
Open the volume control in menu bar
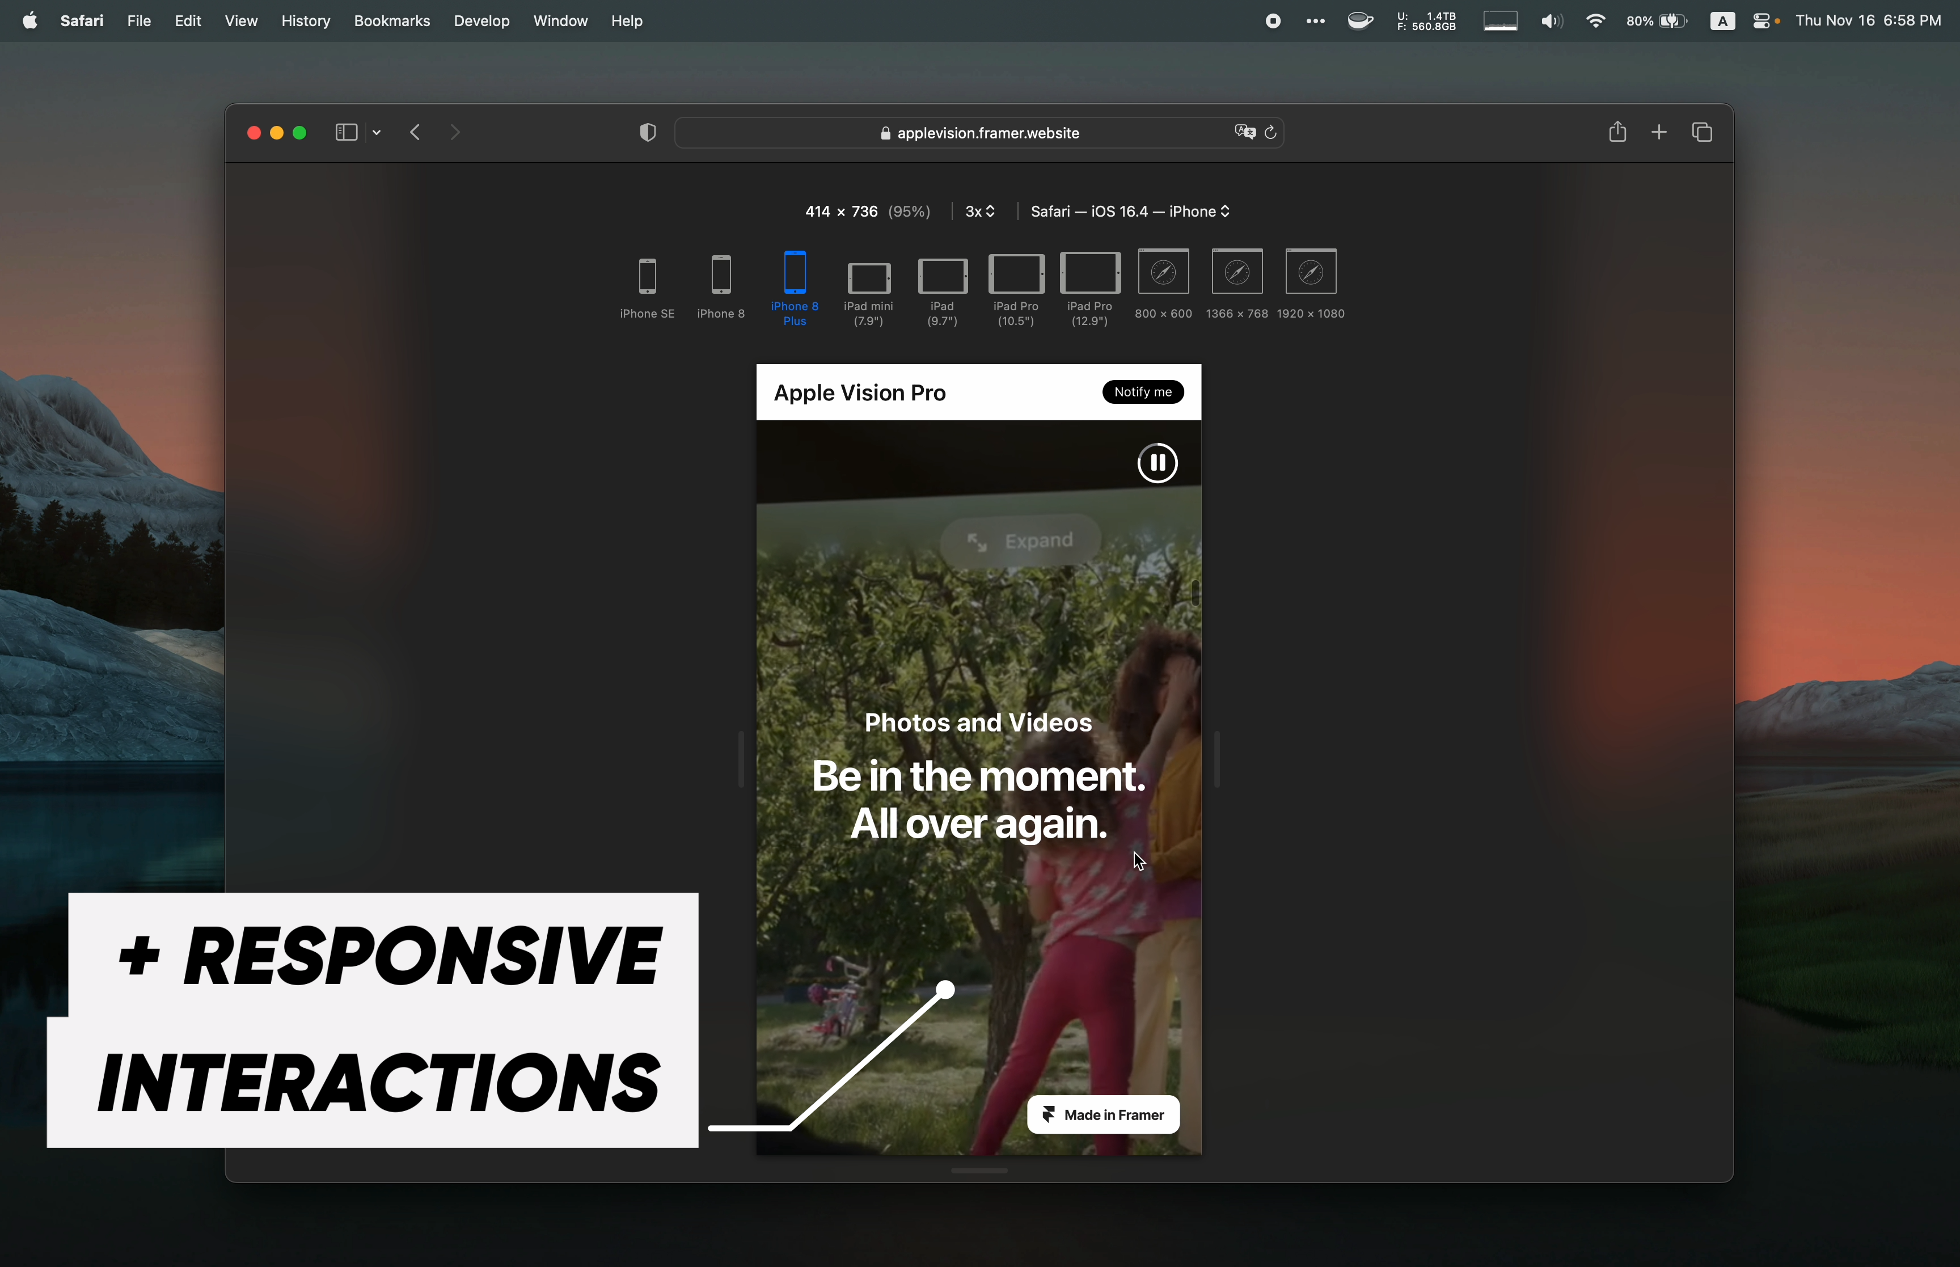1551,22
